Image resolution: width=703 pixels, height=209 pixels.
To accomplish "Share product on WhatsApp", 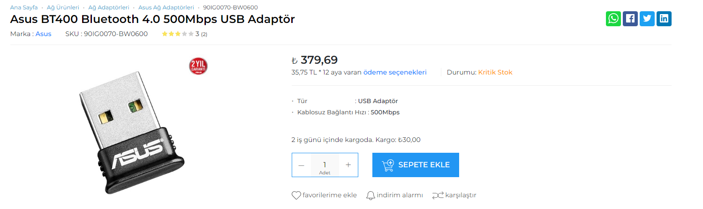I will (613, 19).
